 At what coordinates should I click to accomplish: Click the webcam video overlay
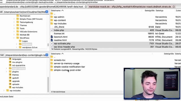point(152,84)
